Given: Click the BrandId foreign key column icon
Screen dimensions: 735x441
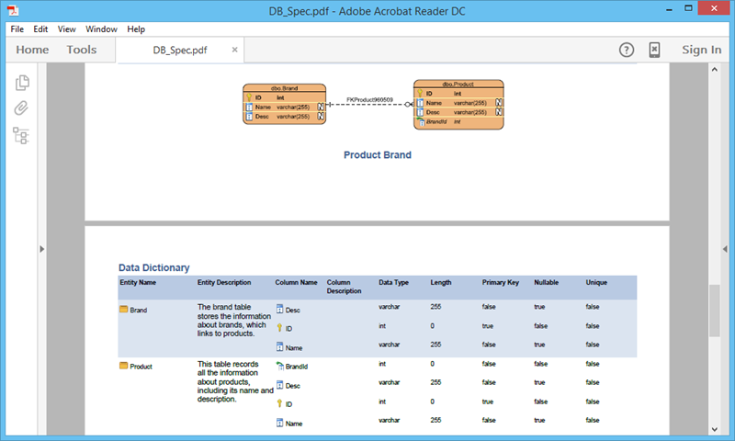Looking at the screenshot, I should click(x=280, y=366).
